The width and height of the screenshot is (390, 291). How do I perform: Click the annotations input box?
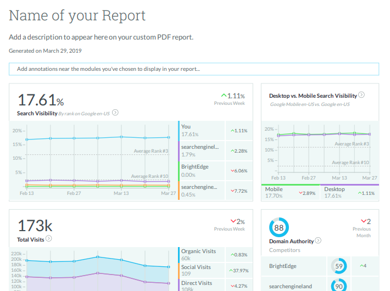(194, 69)
